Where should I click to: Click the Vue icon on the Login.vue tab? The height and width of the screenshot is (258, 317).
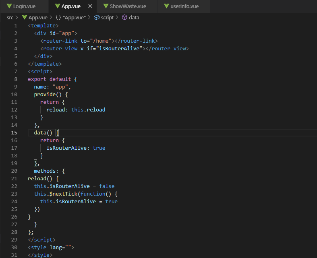click(9, 6)
